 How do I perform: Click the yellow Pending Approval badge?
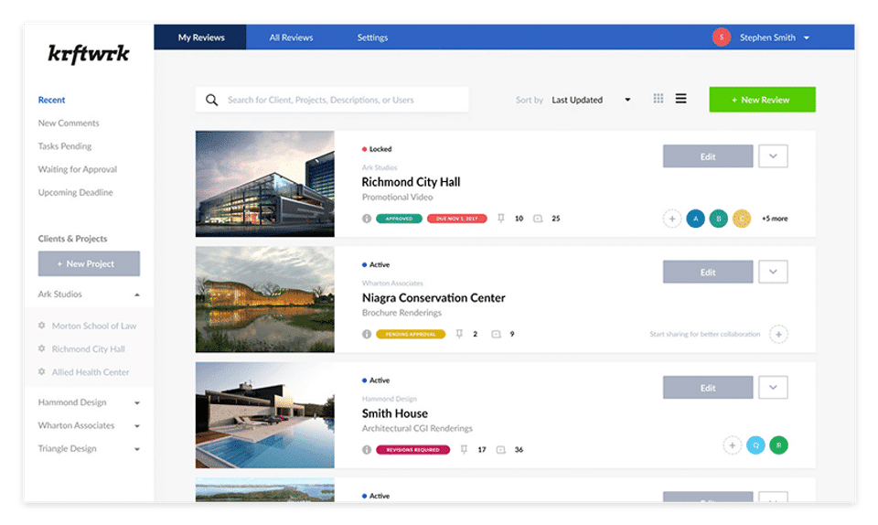click(x=411, y=334)
